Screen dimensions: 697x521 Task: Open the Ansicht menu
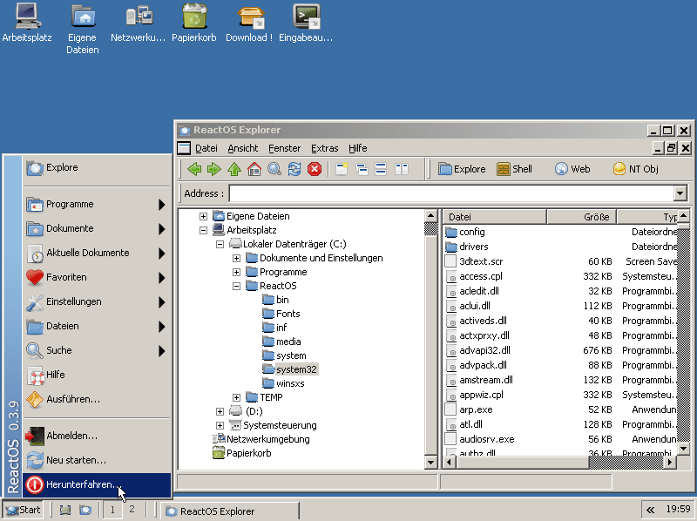tap(243, 148)
